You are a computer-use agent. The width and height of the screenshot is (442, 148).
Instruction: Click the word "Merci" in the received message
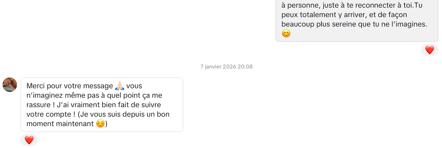click(36, 86)
